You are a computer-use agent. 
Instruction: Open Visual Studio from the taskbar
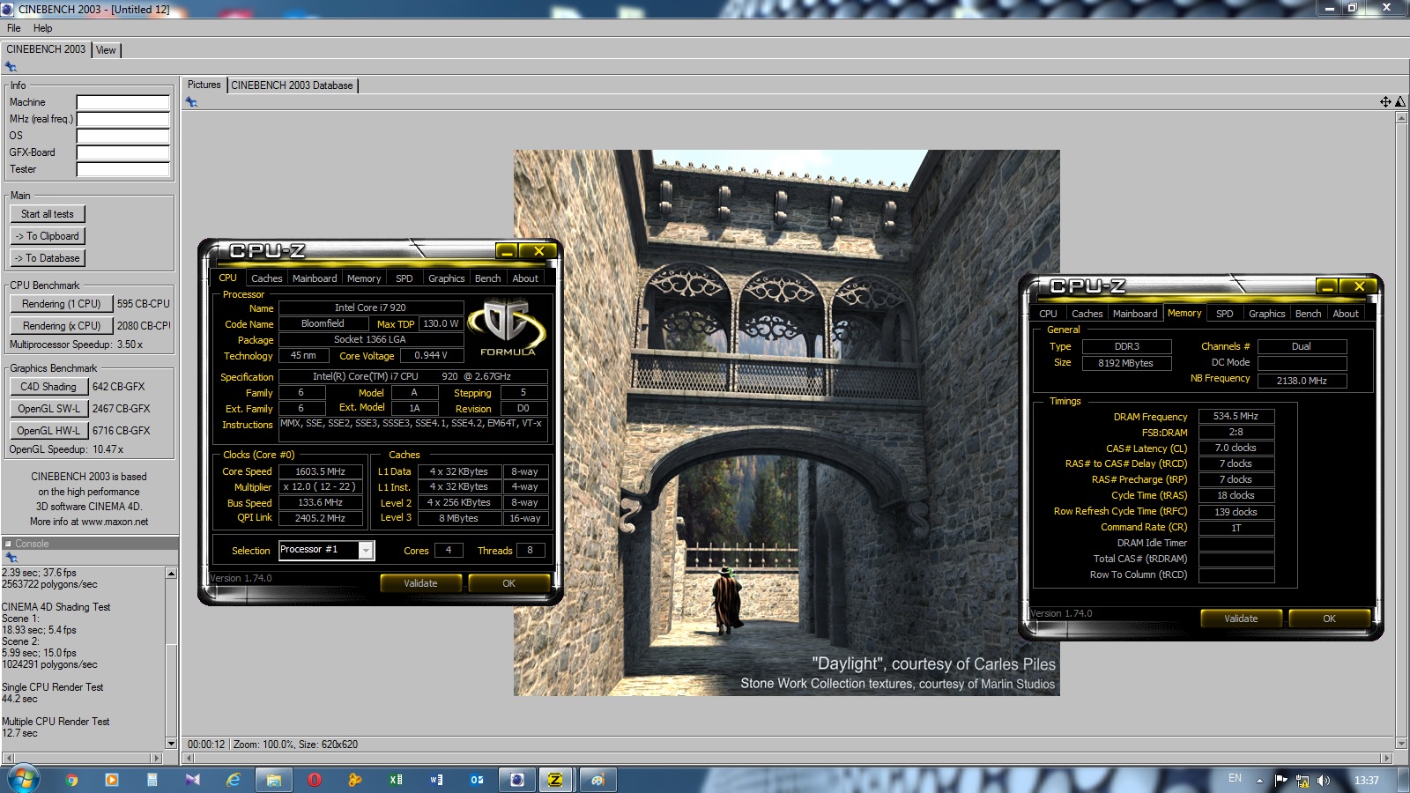coord(192,780)
